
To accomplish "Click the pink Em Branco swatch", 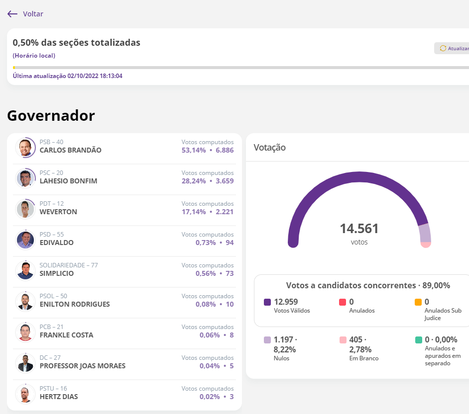I will click(x=343, y=340).
